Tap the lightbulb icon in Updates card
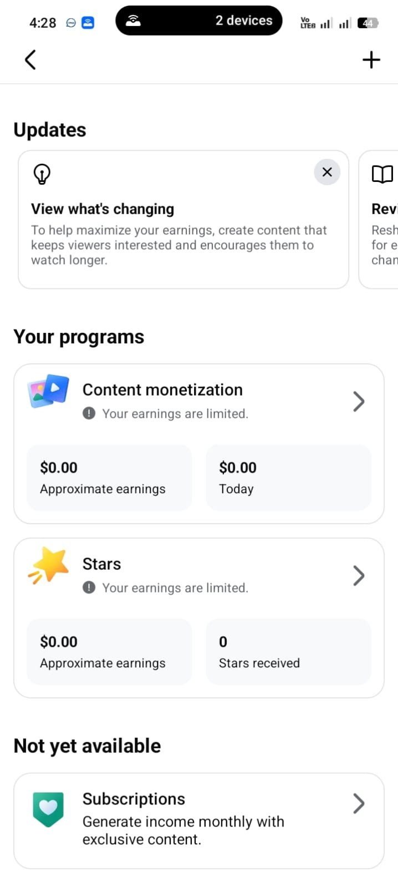 (42, 174)
